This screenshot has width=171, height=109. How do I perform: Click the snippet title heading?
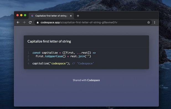point(49,41)
